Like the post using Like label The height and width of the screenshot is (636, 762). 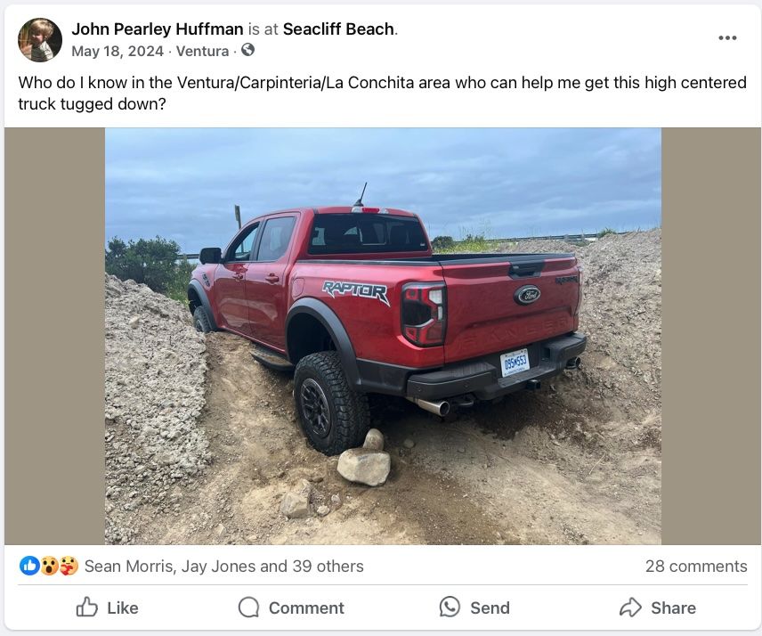(x=123, y=608)
